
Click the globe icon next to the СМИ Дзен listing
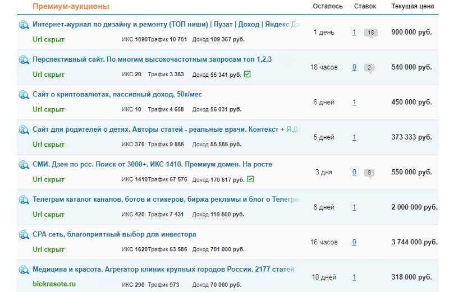pos(24,165)
